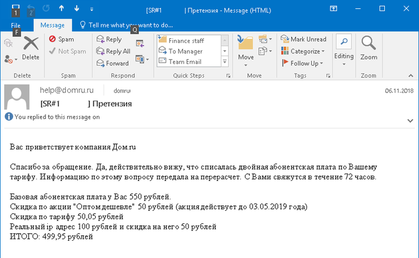Click the Zoom magnifier icon
This screenshot has width=419, height=258.
click(369, 48)
